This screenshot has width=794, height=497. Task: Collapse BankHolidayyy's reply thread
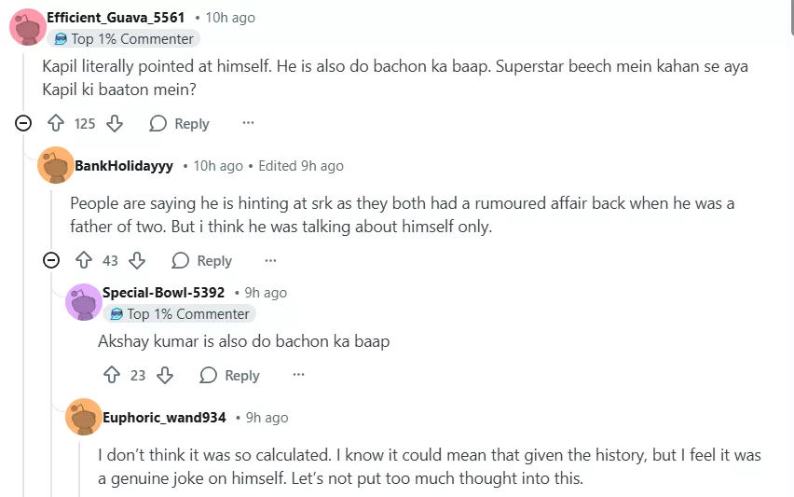pos(51,260)
